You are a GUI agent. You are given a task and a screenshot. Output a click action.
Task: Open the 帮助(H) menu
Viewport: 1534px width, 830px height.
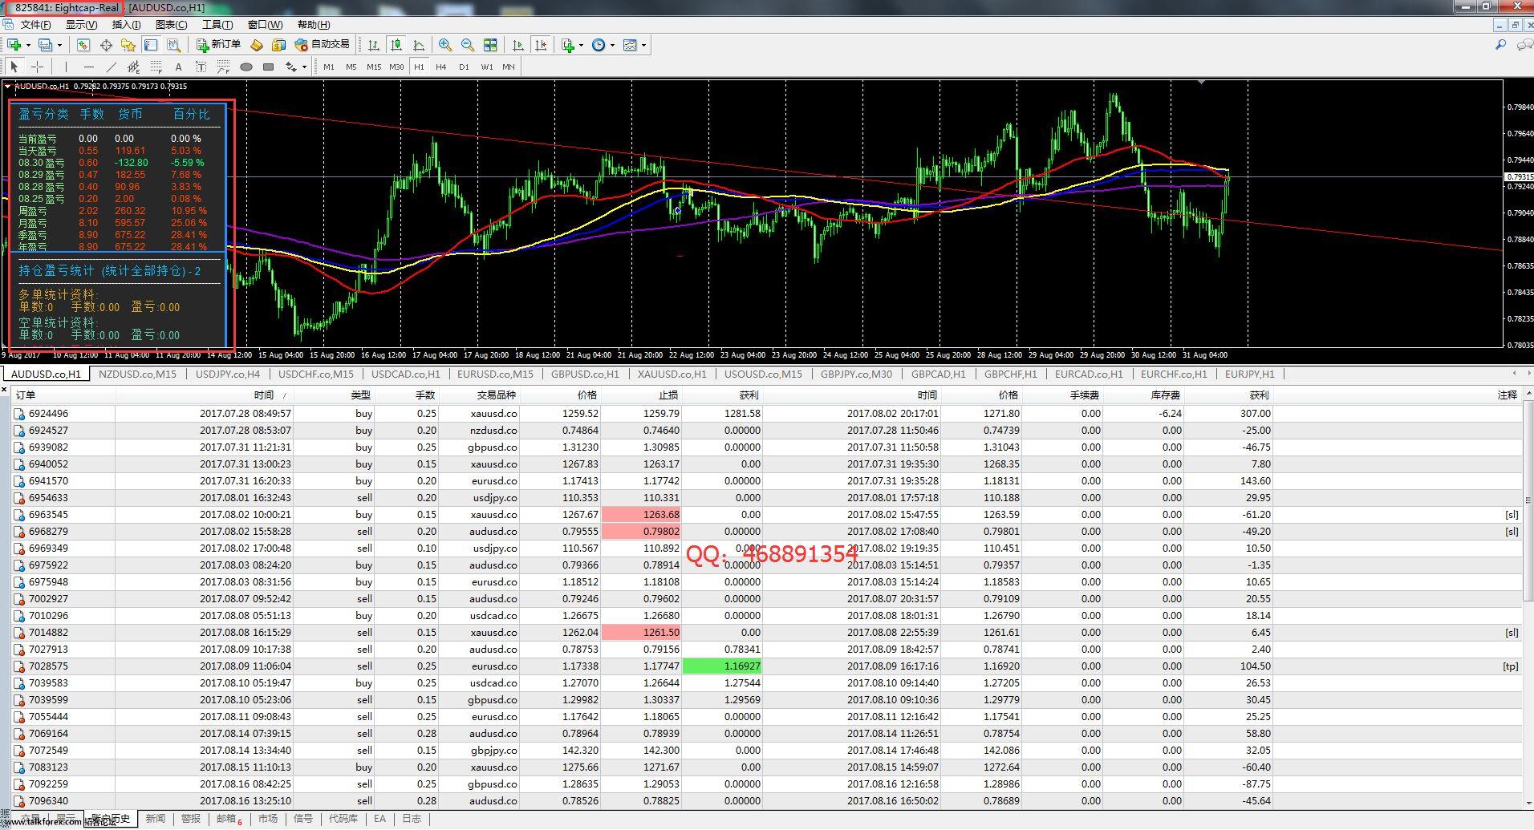click(314, 25)
